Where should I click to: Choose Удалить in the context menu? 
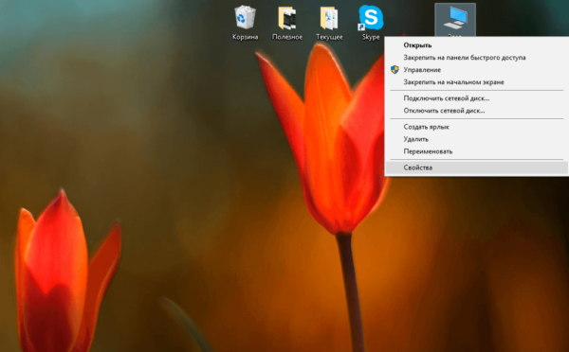pyautogui.click(x=416, y=139)
